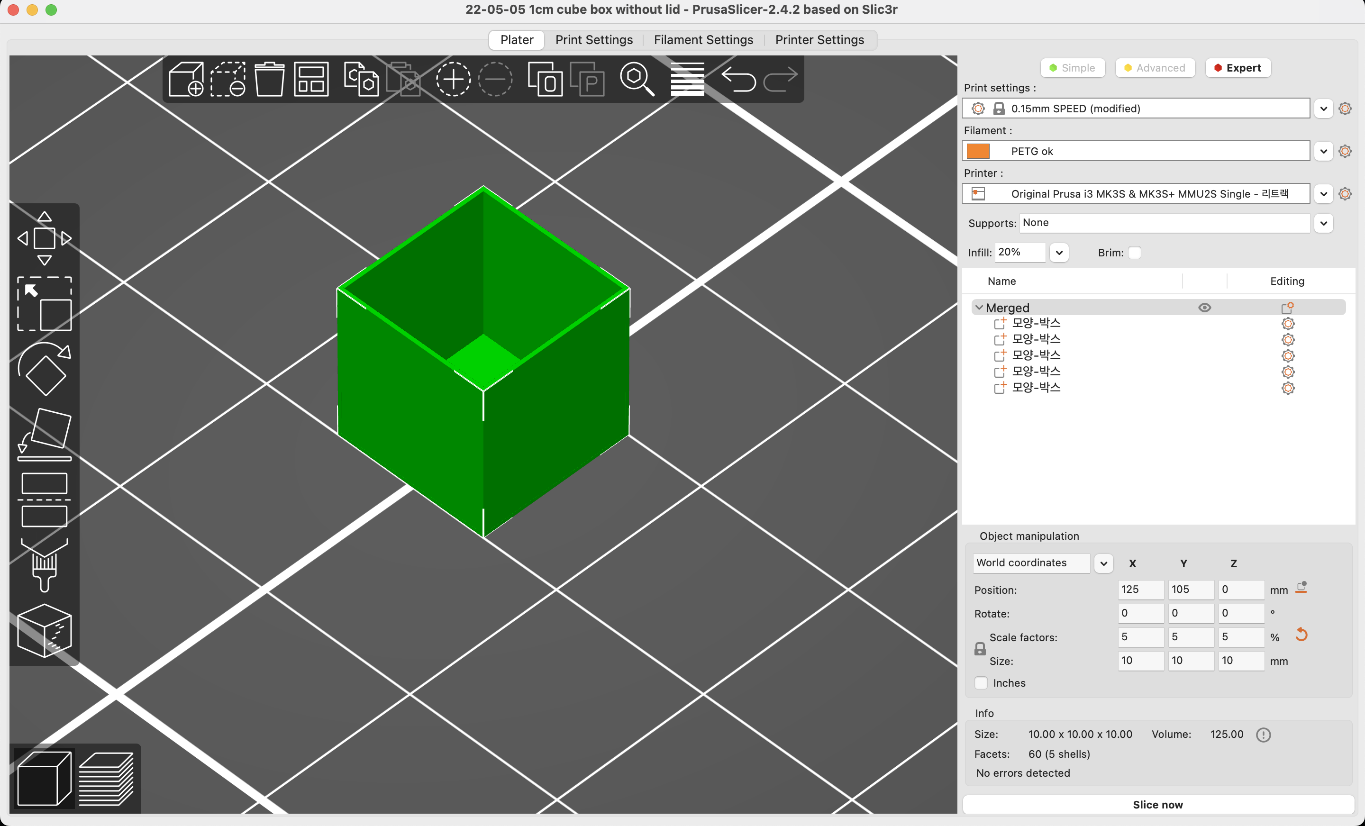Select the Move gizmo tool
The height and width of the screenshot is (826, 1365).
point(45,238)
